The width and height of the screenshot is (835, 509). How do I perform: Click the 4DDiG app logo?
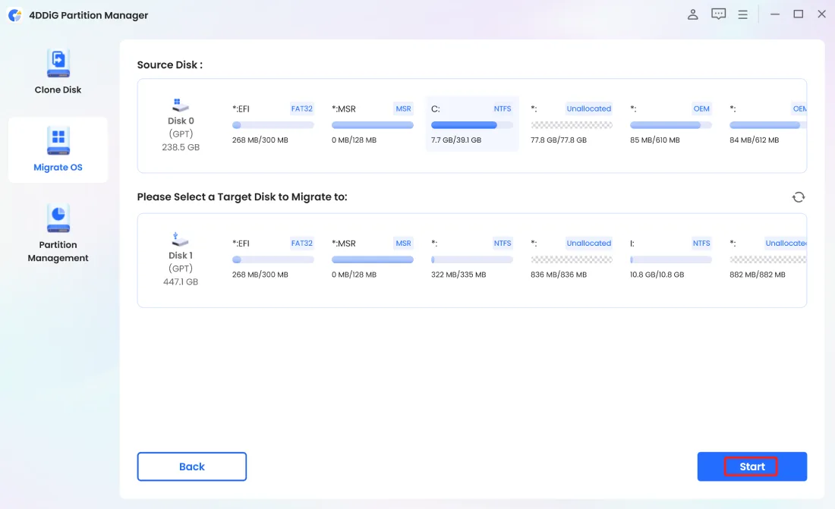coord(14,15)
